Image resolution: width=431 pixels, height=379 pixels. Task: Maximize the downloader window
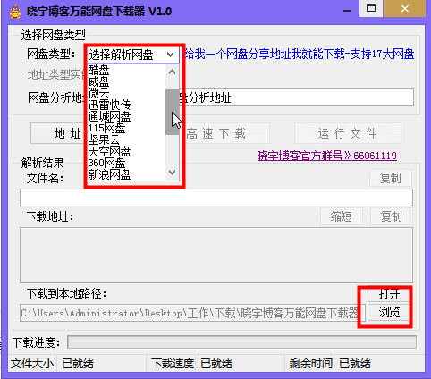pyautogui.click(x=371, y=9)
